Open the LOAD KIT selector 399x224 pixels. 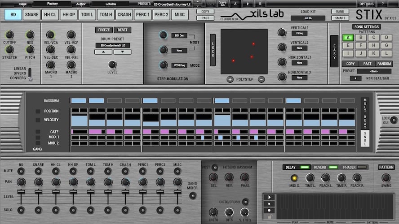tap(308, 18)
